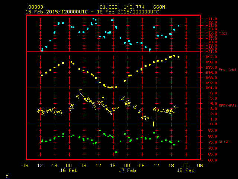Screen dimensions: 238x179
Task: Click the yellow calm-wind bar on zero line
Action: tap(154, 124)
